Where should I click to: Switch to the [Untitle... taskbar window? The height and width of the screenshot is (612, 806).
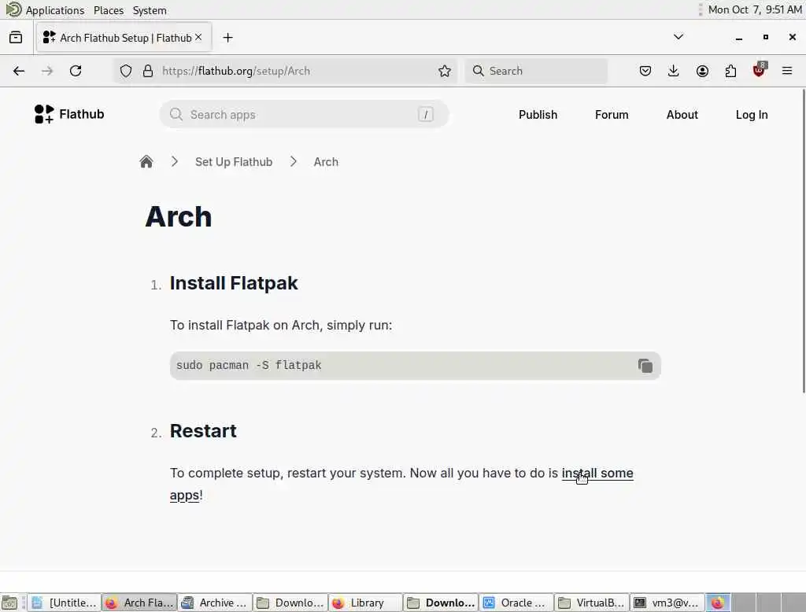[64, 603]
